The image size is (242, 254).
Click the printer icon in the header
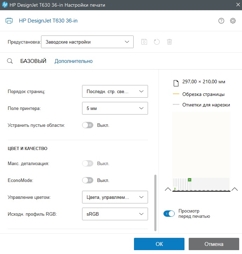(x=9, y=21)
